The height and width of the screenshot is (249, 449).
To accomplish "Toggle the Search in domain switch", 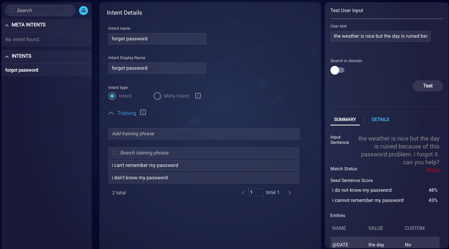I will (x=337, y=70).
